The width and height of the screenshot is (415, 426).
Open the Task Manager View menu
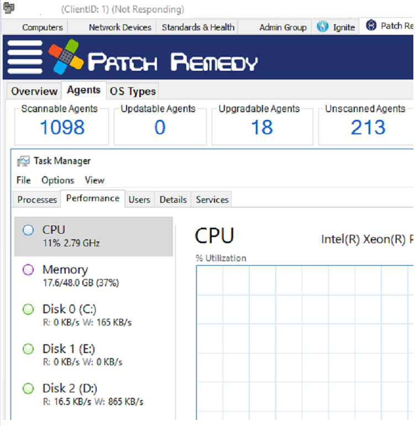[x=94, y=180]
